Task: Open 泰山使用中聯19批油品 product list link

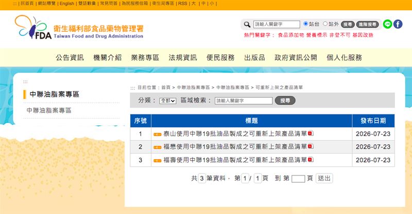Action: 235,133
